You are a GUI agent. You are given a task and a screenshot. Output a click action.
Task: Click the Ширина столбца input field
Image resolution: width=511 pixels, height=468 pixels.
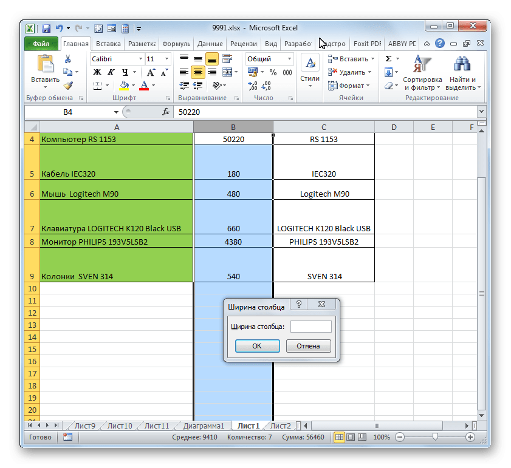[x=311, y=327]
